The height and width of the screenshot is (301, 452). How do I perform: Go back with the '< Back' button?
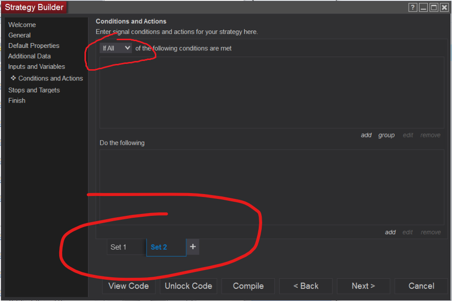[306, 286]
